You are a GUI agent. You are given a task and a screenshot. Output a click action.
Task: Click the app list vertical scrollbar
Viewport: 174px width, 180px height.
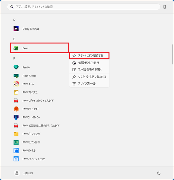coord(173,54)
